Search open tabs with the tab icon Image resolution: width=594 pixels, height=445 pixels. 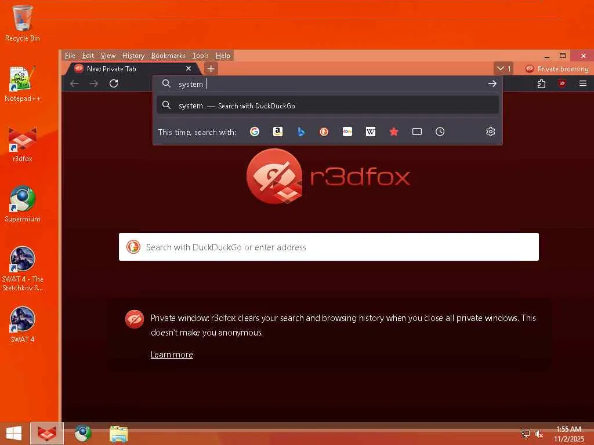pos(416,132)
